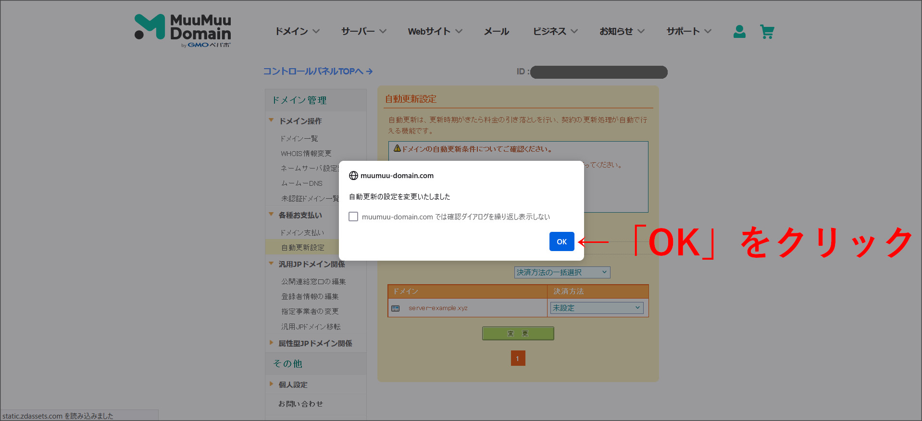Open ドメイン支払い in the sidebar
Image resolution: width=922 pixels, height=421 pixels.
[302, 232]
